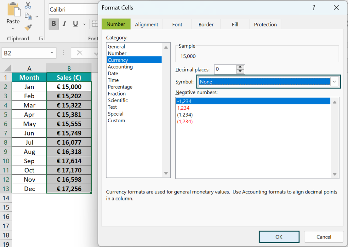This screenshot has height=247, width=348.
Task: Click OK to apply formatting
Action: [x=279, y=237]
